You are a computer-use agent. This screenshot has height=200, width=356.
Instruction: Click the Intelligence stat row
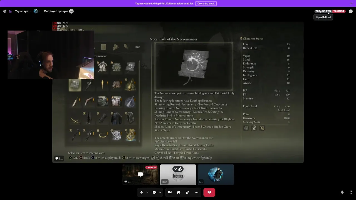tap(266, 75)
